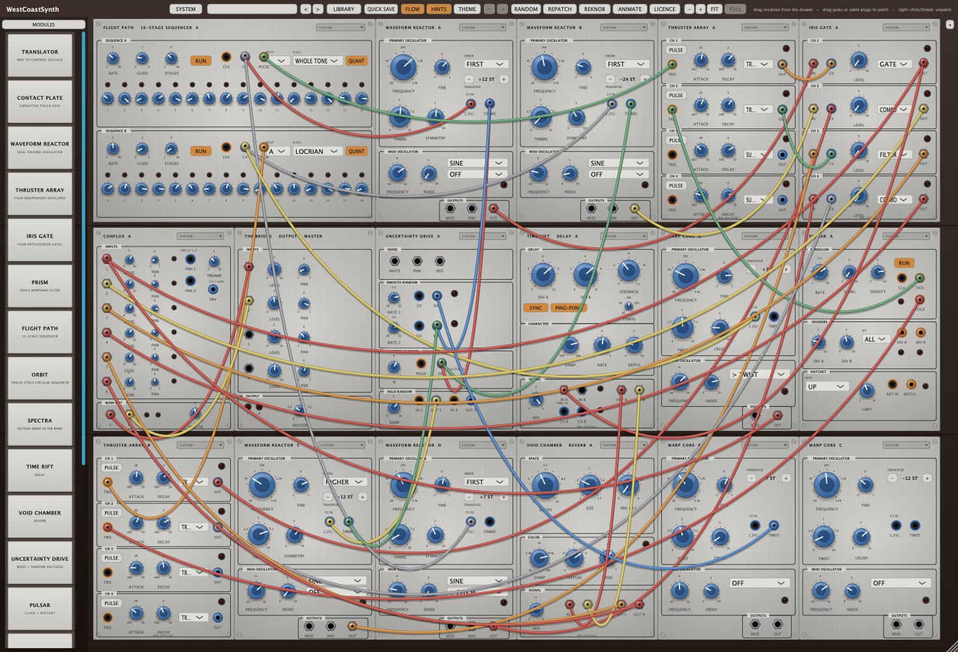Toggle SYNC on the Time Rift delay

point(535,308)
